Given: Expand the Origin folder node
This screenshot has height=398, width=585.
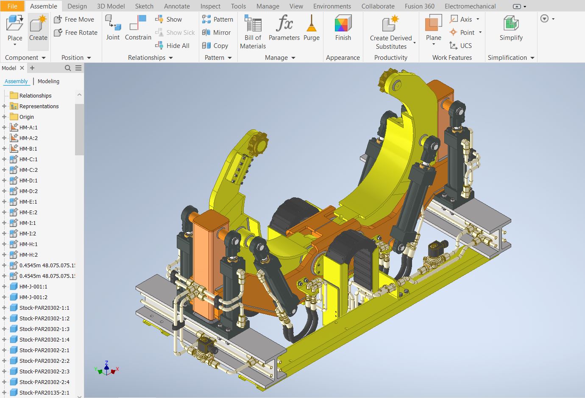Looking at the screenshot, I should tap(4, 117).
